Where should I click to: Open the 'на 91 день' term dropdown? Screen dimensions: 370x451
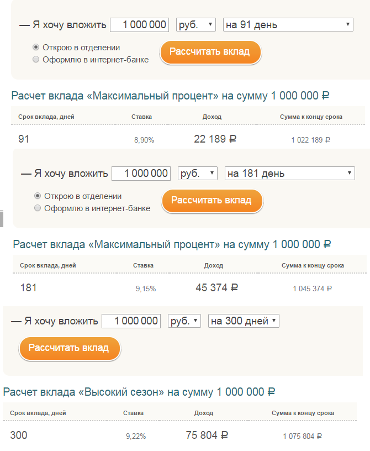(x=288, y=25)
